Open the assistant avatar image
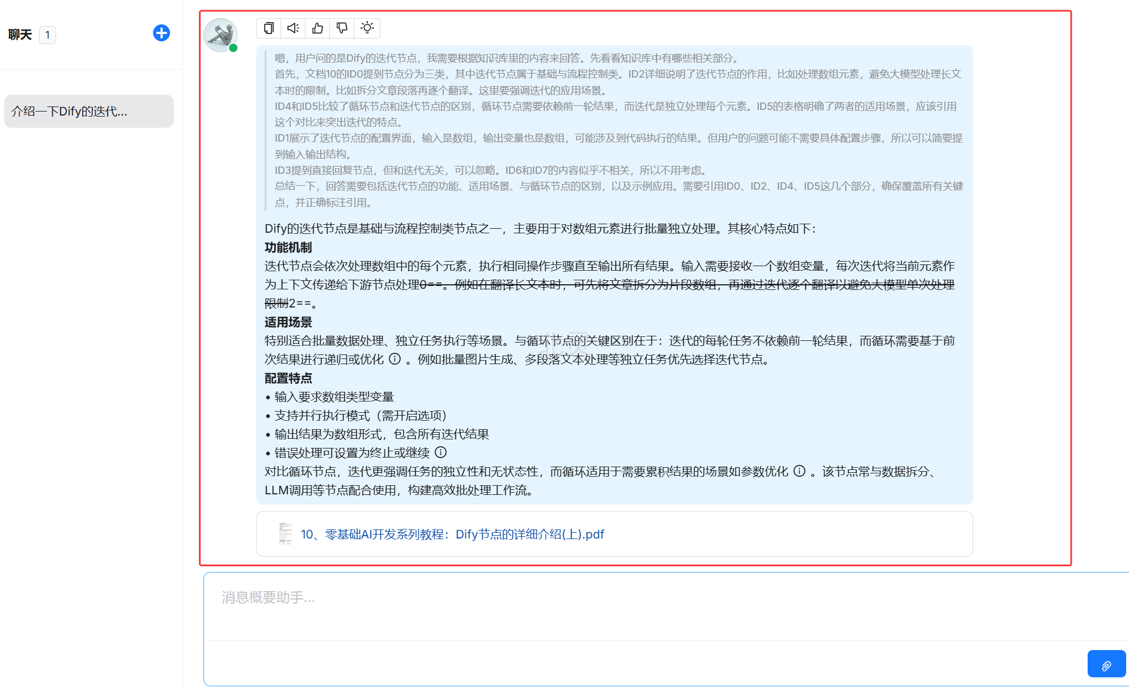Viewport: 1129px width, 688px height. coord(220,35)
